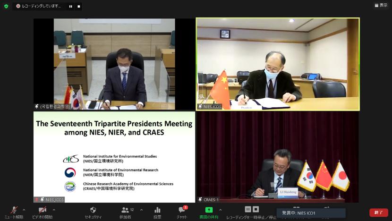This screenshot has height=221, width=392.
Task: Click the NIES logo on the slide
Action: (x=71, y=159)
